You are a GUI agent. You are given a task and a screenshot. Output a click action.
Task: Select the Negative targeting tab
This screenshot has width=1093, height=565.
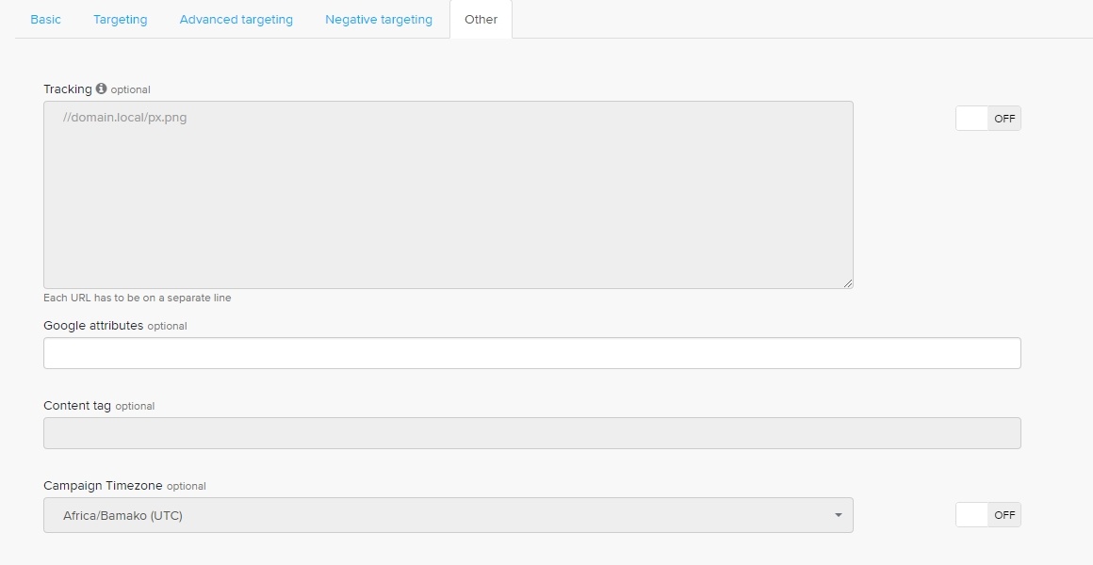378,19
